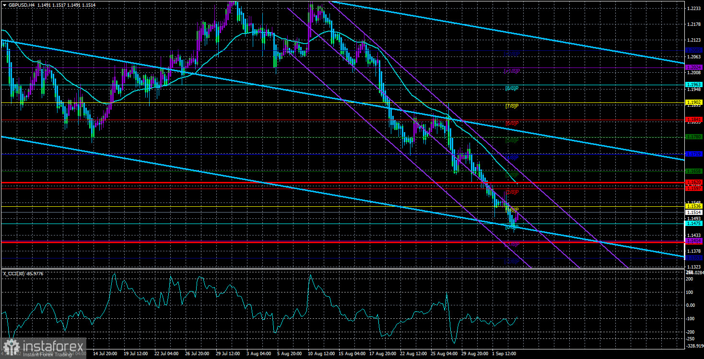Click the cyan 1.1475 price level tag

pyautogui.click(x=694, y=223)
